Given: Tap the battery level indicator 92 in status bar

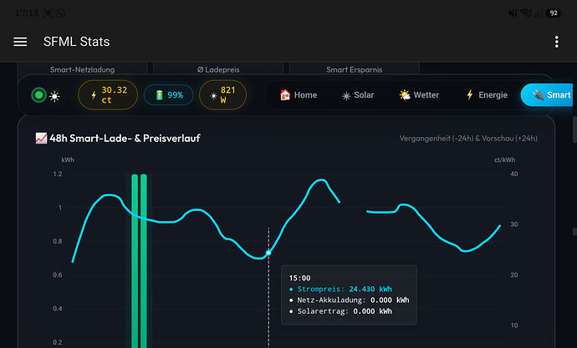Looking at the screenshot, I should point(553,13).
